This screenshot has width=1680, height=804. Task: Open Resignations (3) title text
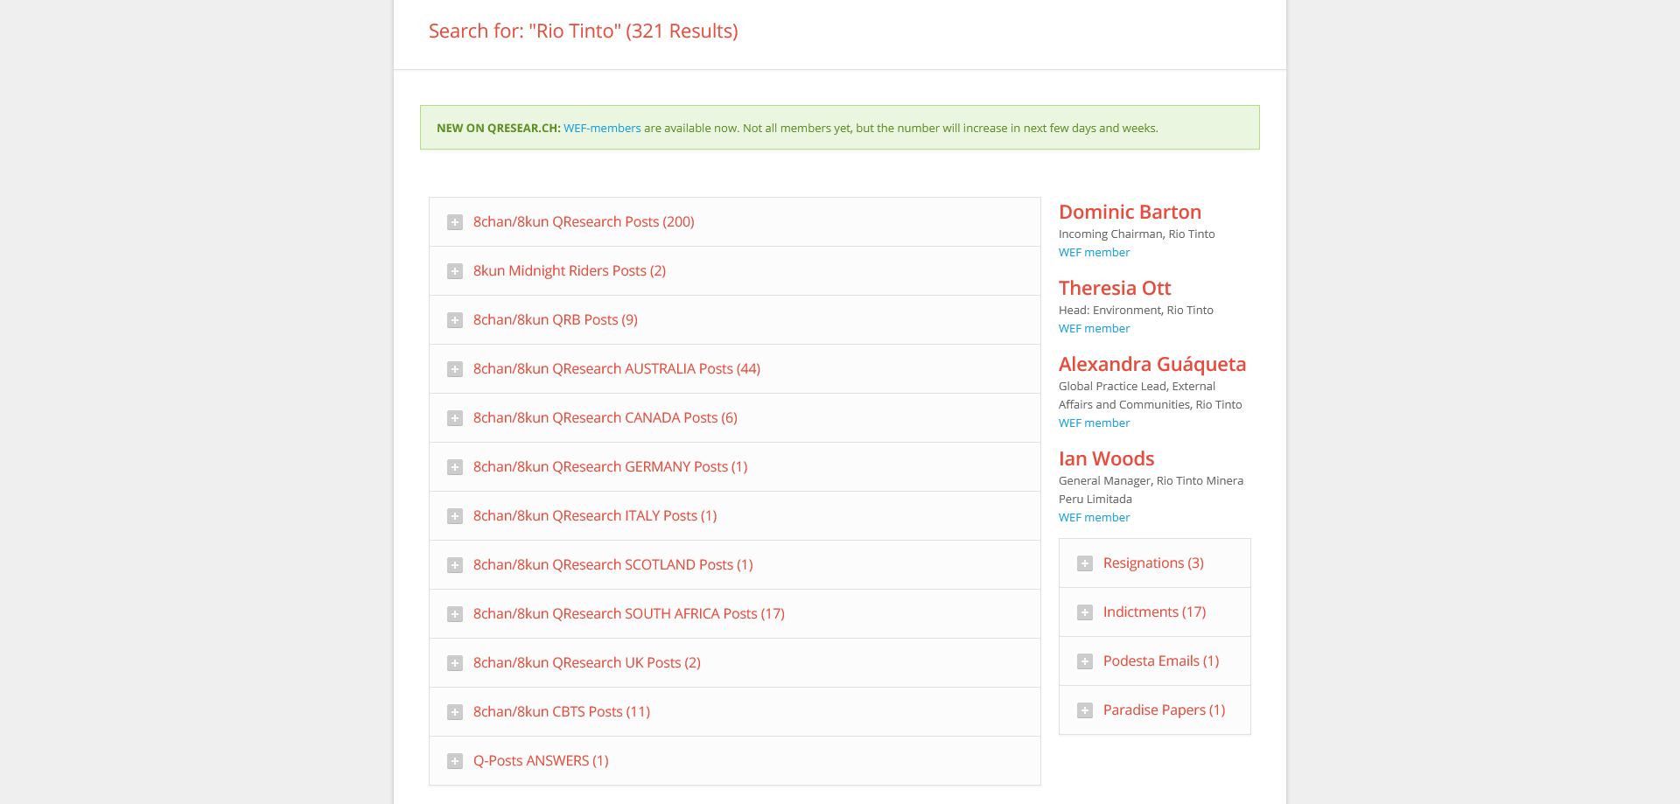pos(1153,563)
